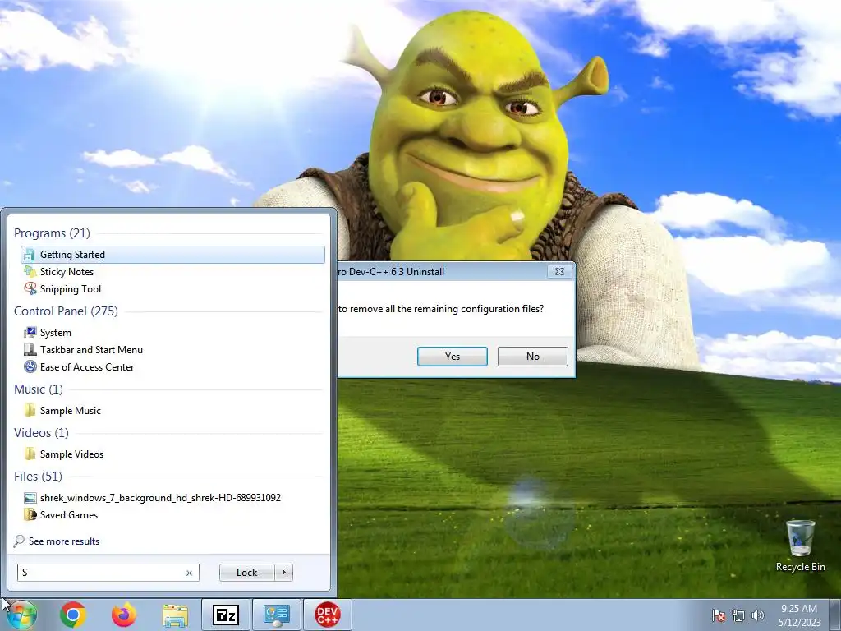The width and height of the screenshot is (841, 631).
Task: Open Getting Started from Programs results
Action: [172, 255]
